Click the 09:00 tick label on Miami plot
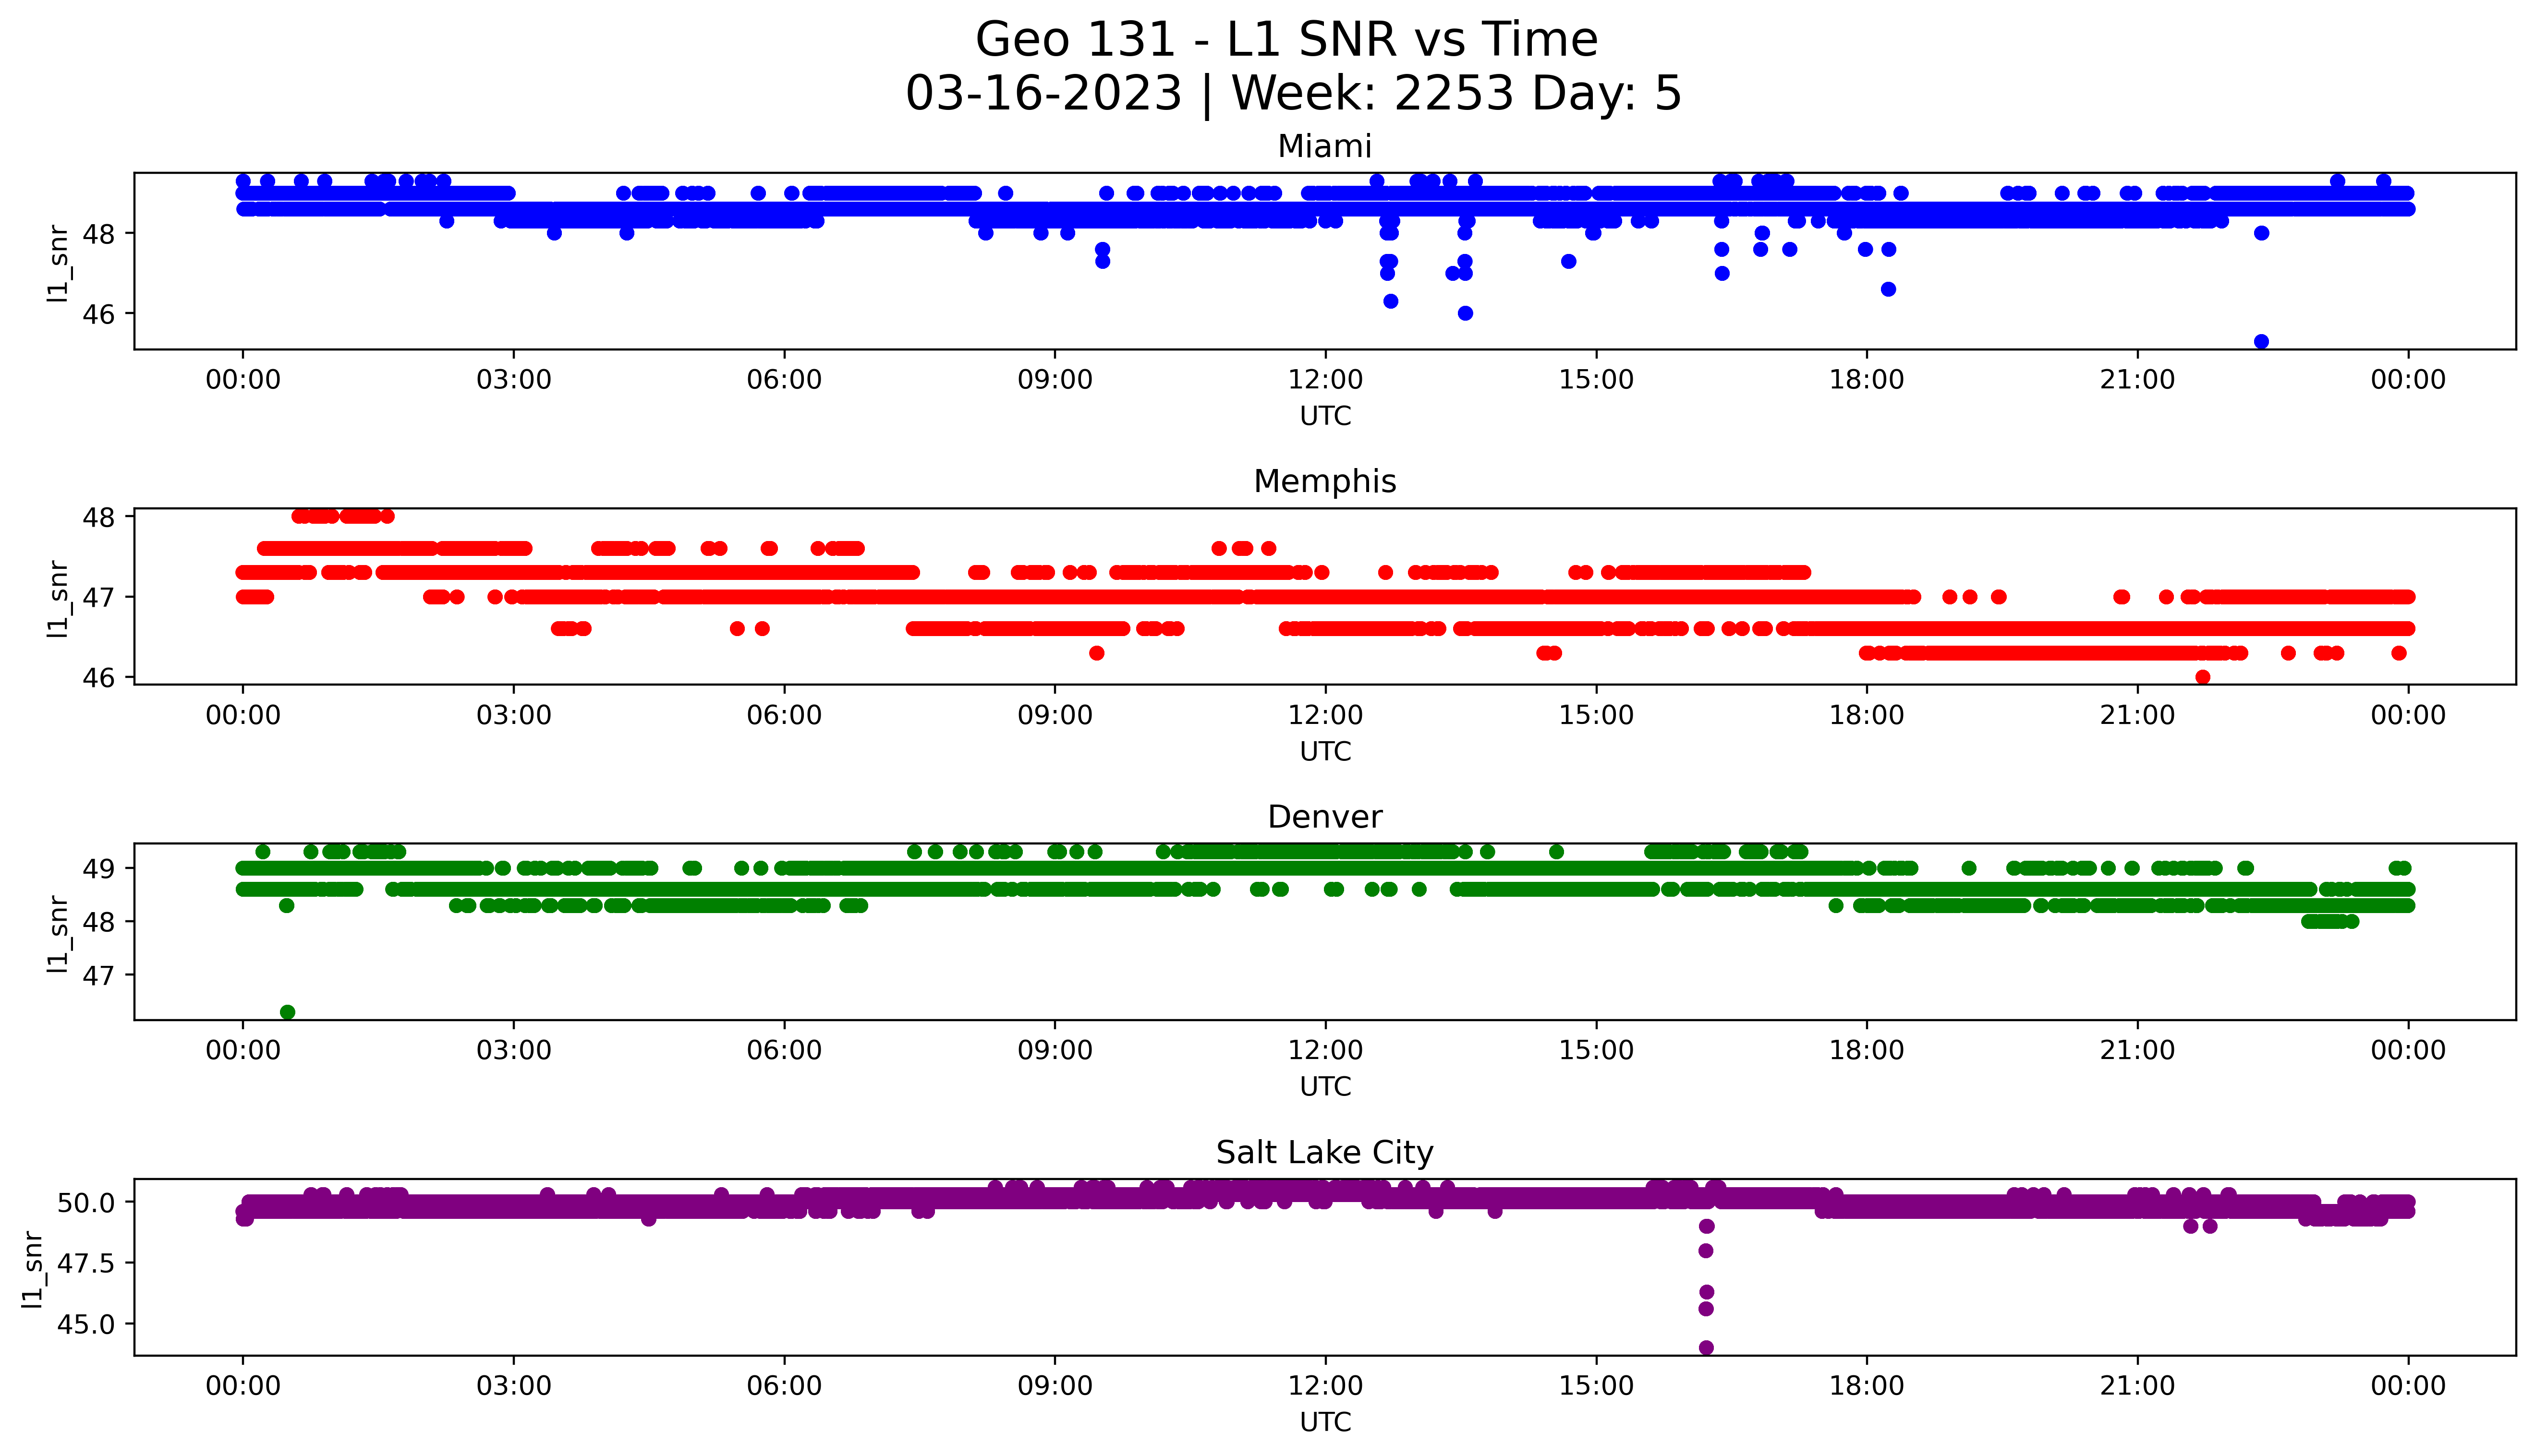The height and width of the screenshot is (1456, 2535). pyautogui.click(x=1055, y=381)
